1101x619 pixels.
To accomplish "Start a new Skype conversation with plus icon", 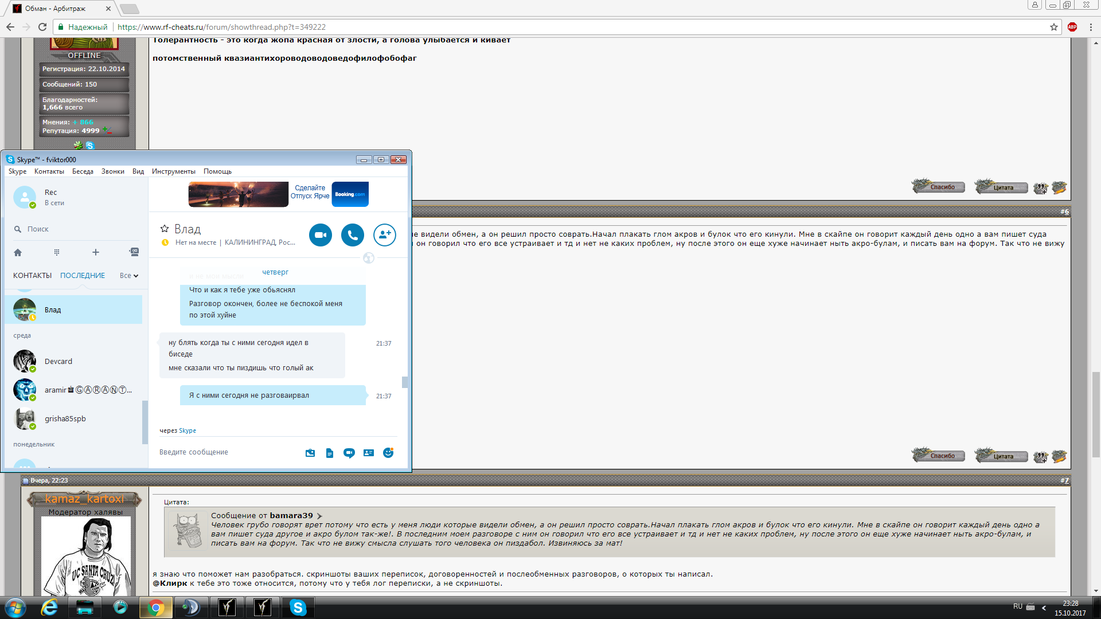I will pyautogui.click(x=96, y=252).
